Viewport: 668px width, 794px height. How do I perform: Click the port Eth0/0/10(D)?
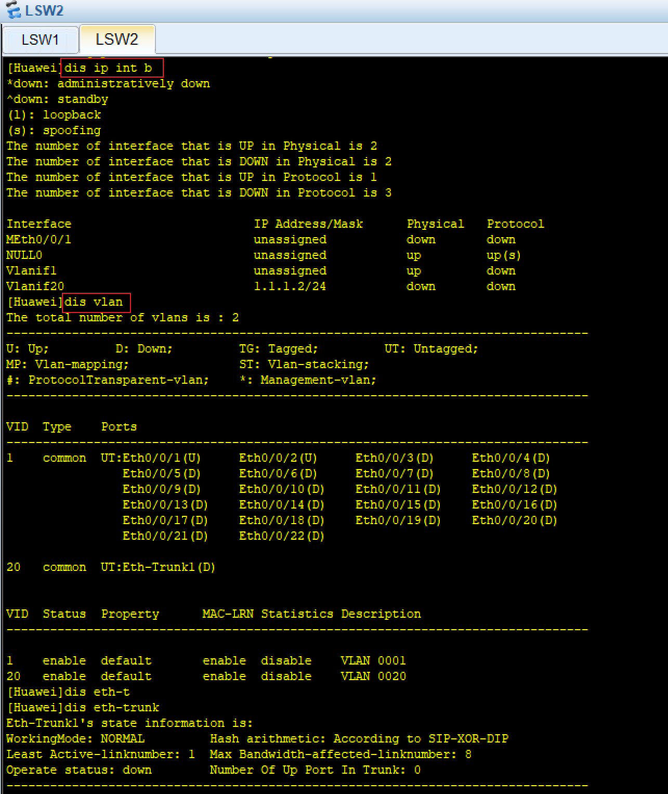click(282, 489)
